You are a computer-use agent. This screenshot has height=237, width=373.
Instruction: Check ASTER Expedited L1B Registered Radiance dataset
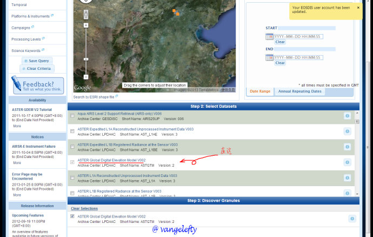(x=72, y=147)
